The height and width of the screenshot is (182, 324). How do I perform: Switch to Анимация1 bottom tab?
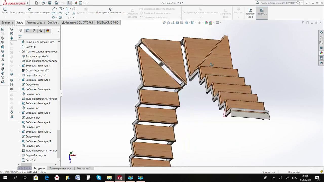point(84,168)
